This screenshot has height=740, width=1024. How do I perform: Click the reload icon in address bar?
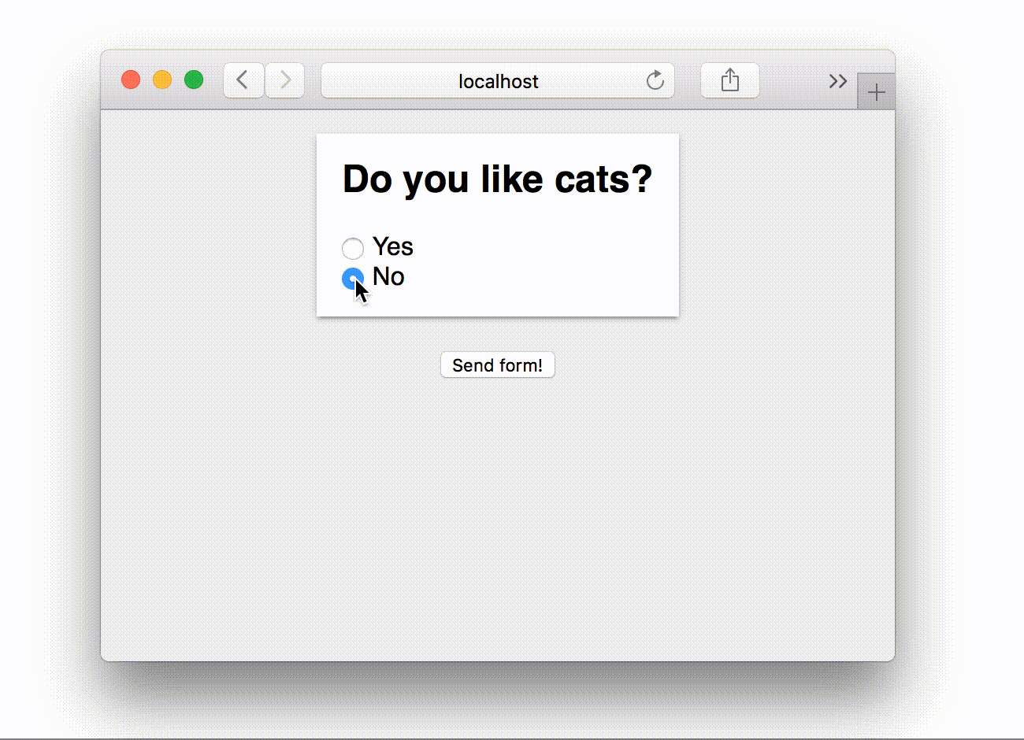655,80
